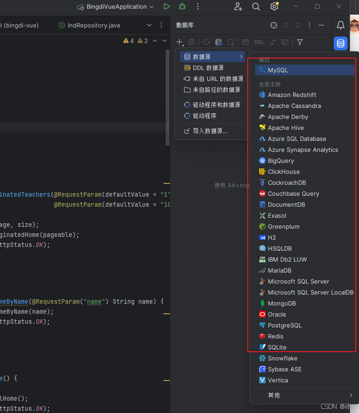The width and height of the screenshot is (359, 413).
Task: Choose Azure SQL Database data source
Action: point(305,139)
